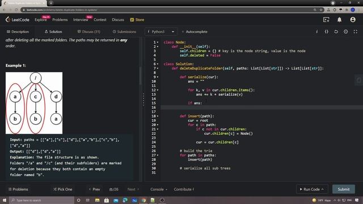Collapse code fold at line 1
The height and width of the screenshot is (204, 363).
click(x=158, y=42)
